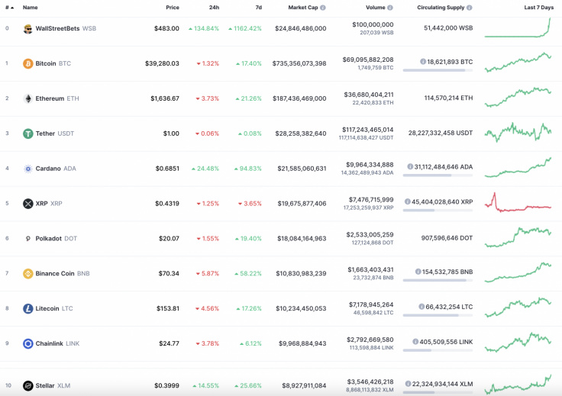Click the Ethereum diamond logo icon
Viewport: 562px width, 396px height.
tap(28, 98)
